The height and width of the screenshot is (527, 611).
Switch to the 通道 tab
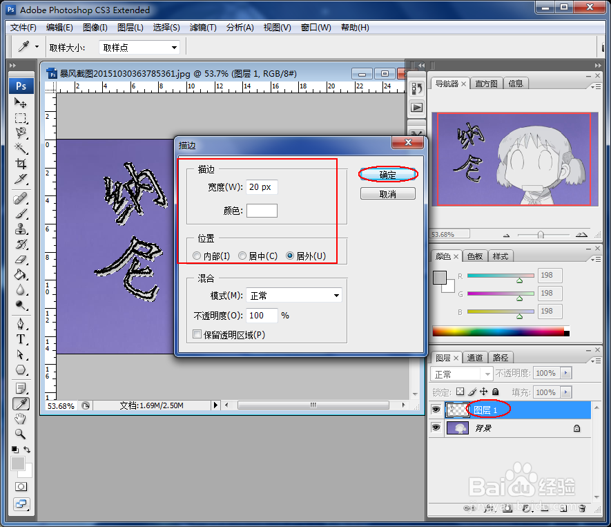(x=474, y=357)
